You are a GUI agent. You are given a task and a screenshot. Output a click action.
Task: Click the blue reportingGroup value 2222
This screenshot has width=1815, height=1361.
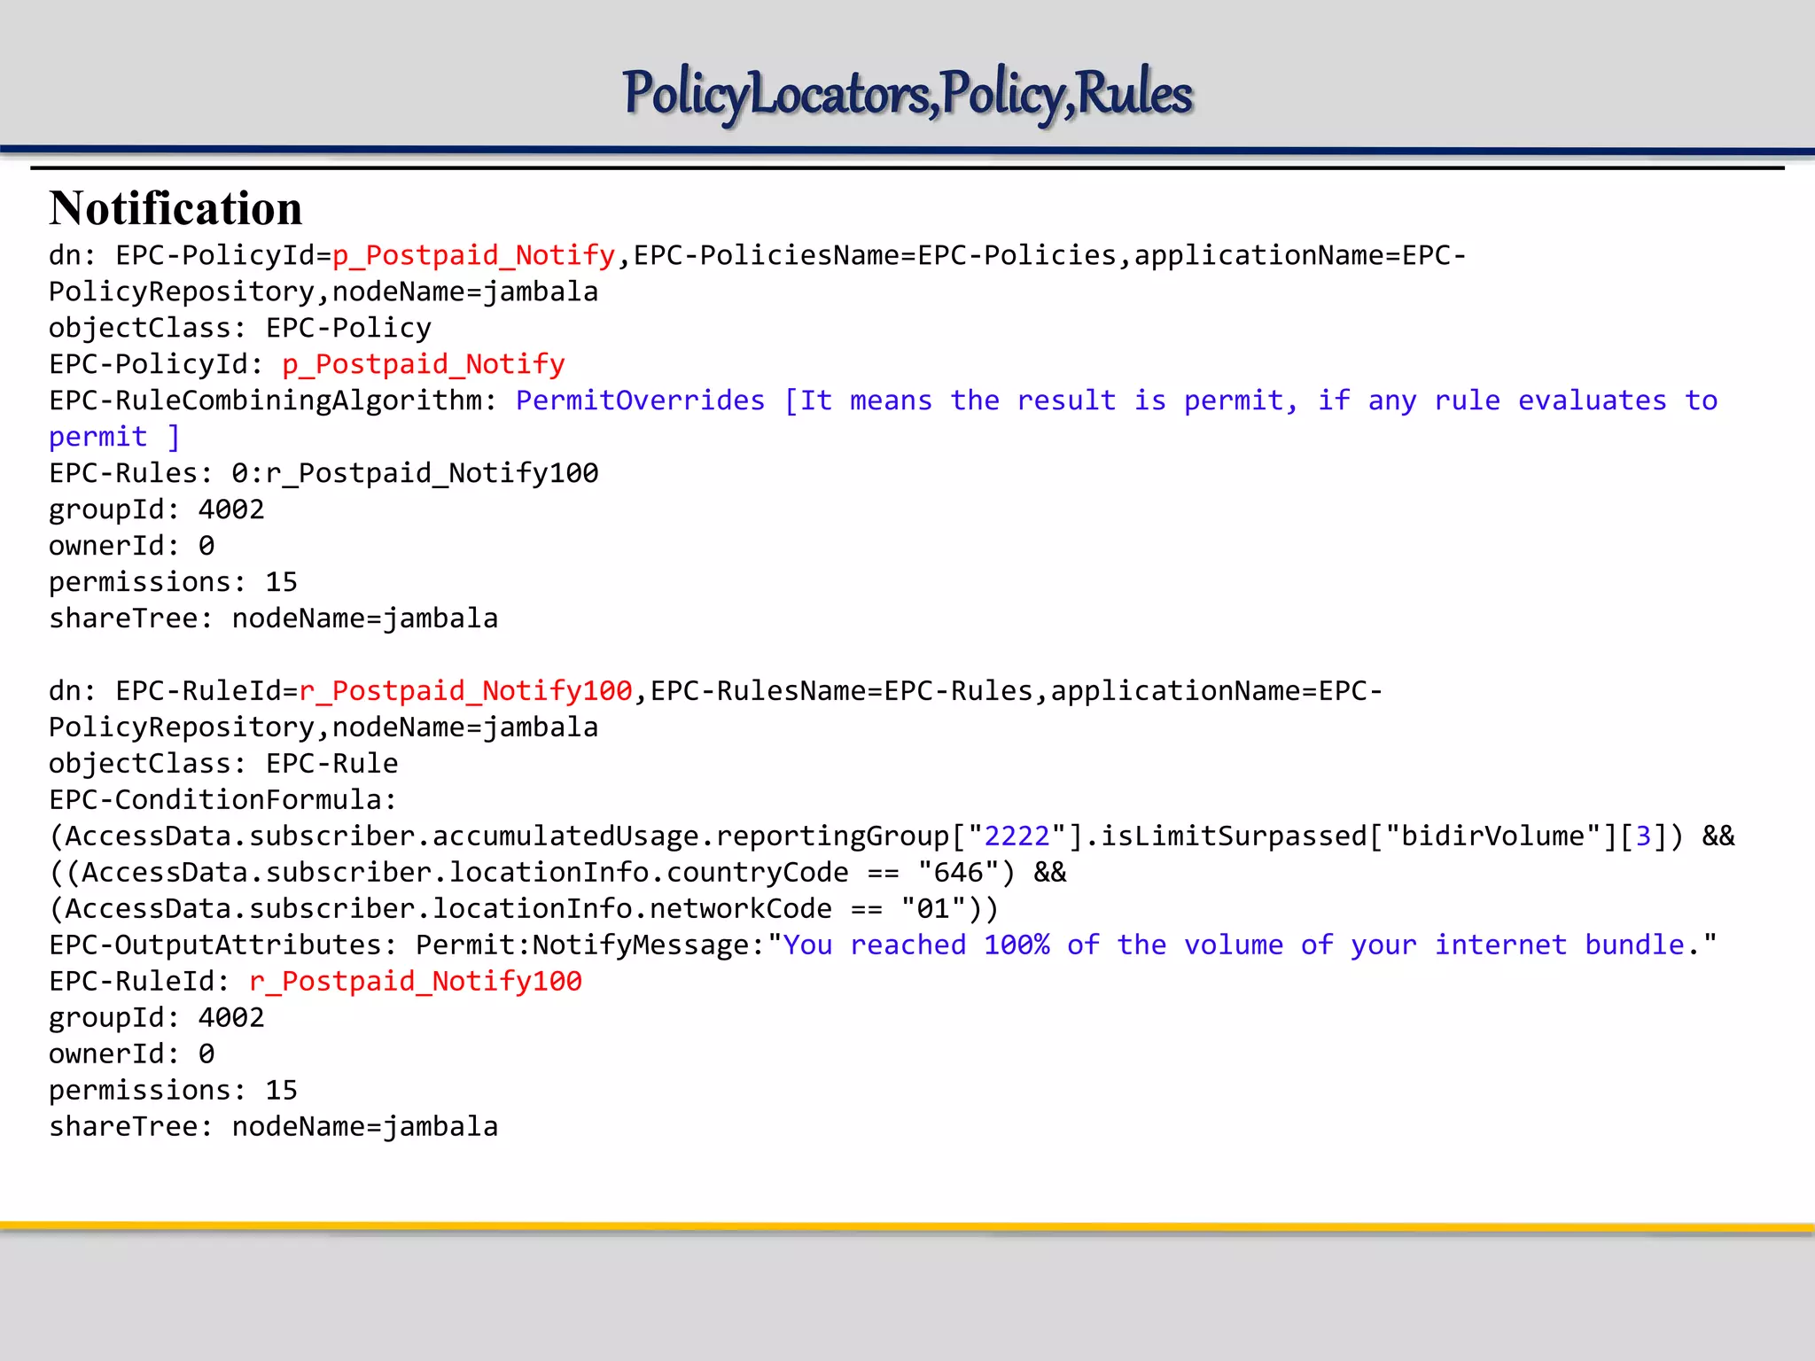(x=1017, y=836)
